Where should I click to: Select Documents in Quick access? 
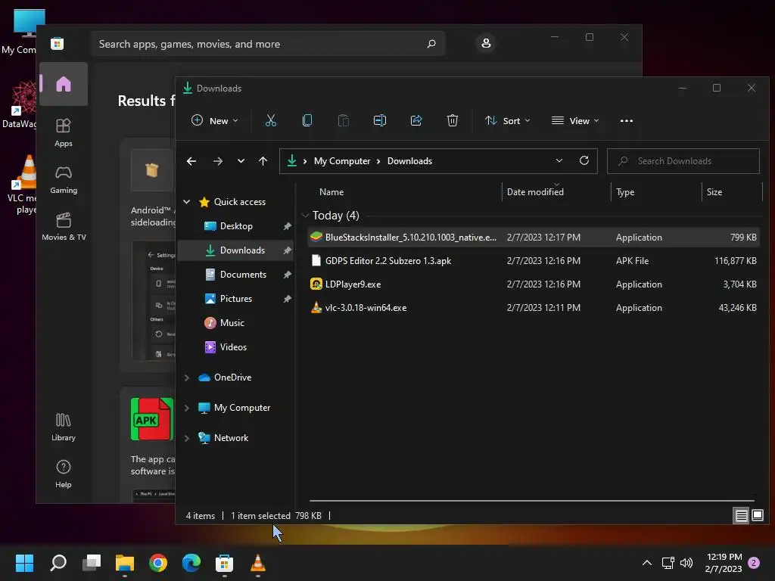(236, 274)
